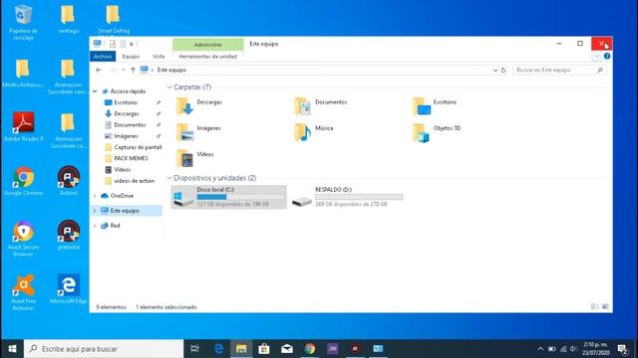This screenshot has width=638, height=358.
Task: Select PACK MEMES in sidebar
Action: point(131,158)
